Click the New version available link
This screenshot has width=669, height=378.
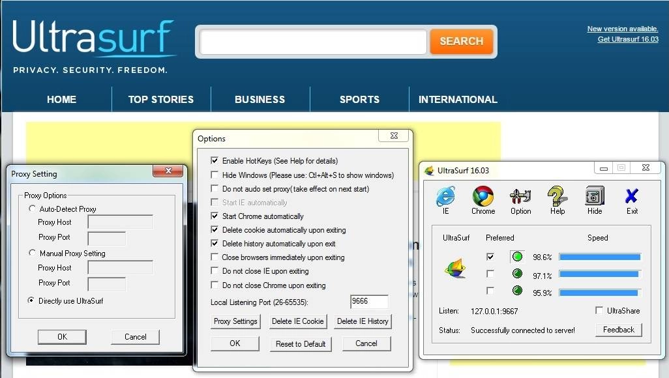tap(623, 29)
